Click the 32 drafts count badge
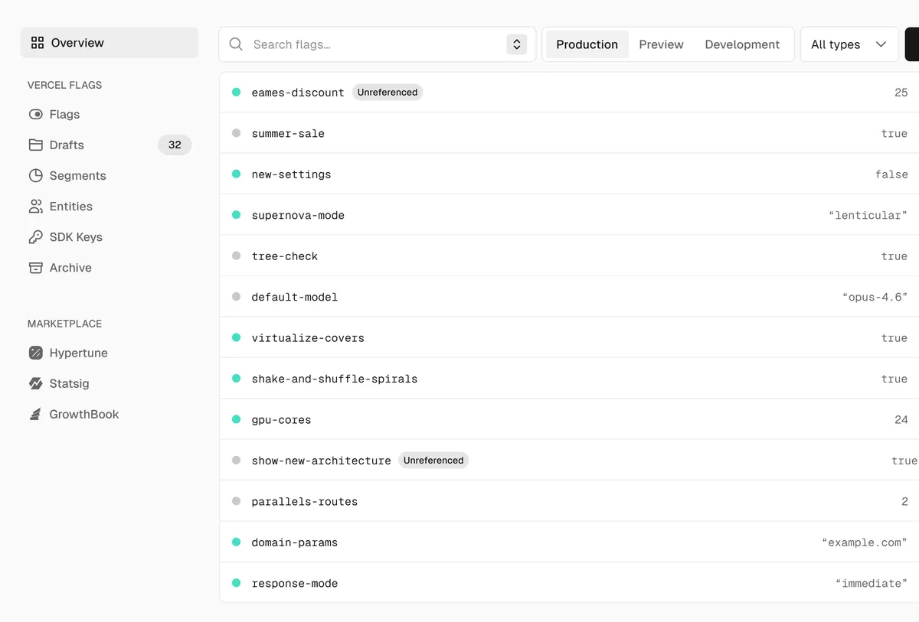The image size is (919, 622). [175, 145]
